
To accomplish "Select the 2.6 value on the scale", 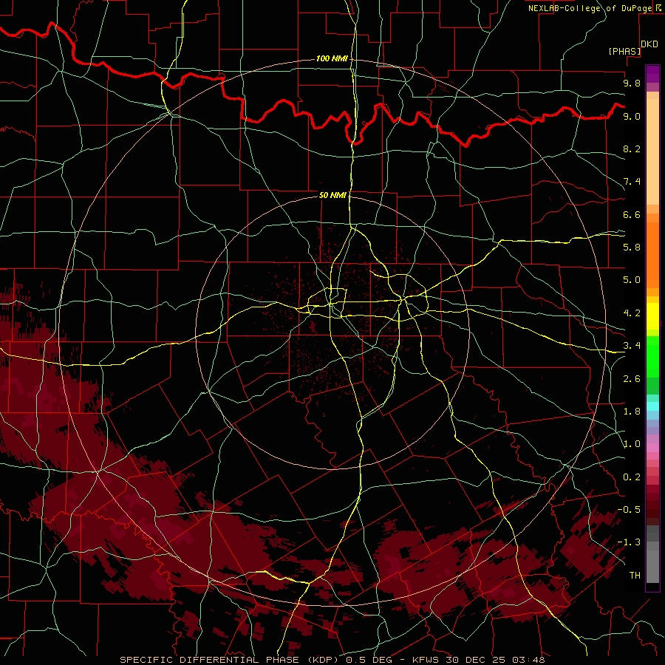I will (x=632, y=379).
